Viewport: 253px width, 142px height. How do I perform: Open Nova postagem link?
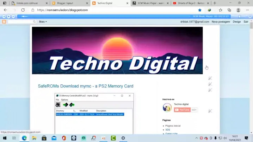pyautogui.click(x=221, y=21)
